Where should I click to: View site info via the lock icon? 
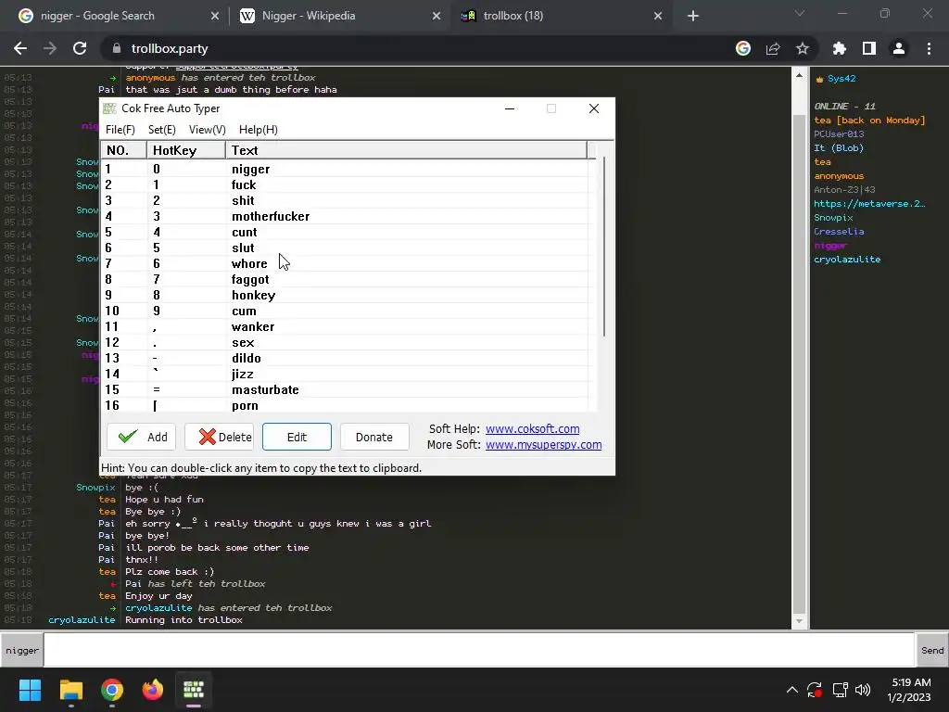point(116,48)
